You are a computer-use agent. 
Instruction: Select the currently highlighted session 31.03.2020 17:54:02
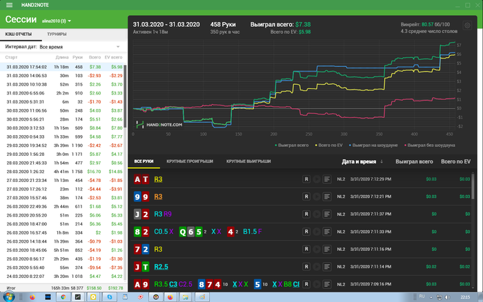(x=61, y=67)
